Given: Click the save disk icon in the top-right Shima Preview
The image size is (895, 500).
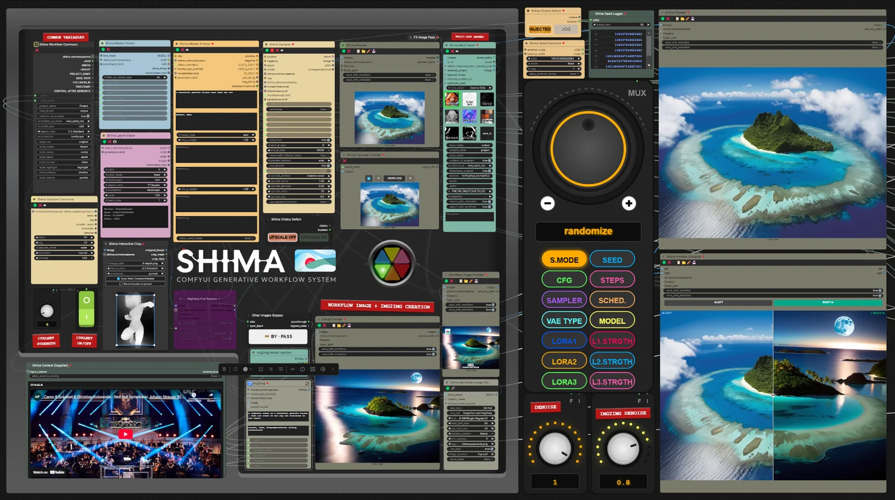Looking at the screenshot, I should pyautogui.click(x=692, y=19).
